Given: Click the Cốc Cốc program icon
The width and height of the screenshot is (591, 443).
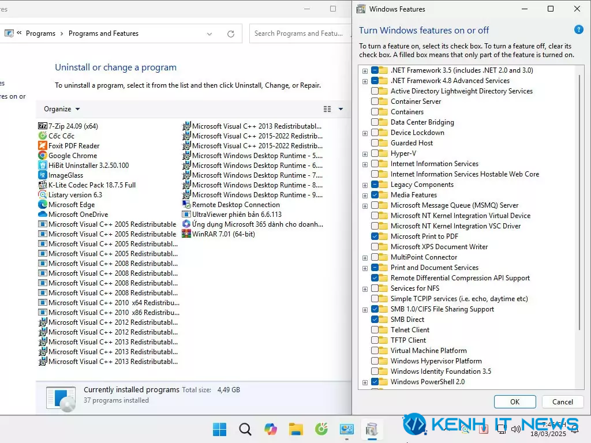Looking at the screenshot, I should pyautogui.click(x=43, y=136).
